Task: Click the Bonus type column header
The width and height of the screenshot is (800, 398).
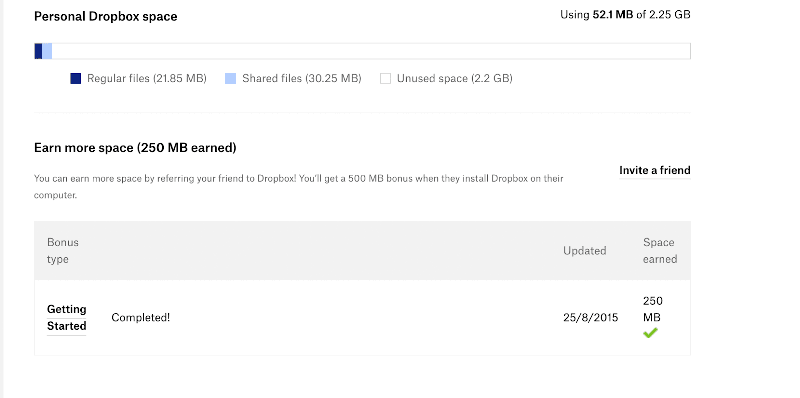Action: [63, 251]
